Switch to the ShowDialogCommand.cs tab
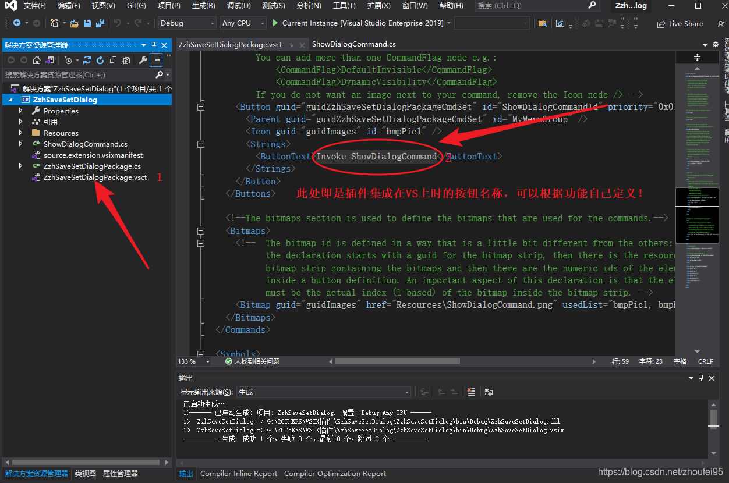 (354, 44)
